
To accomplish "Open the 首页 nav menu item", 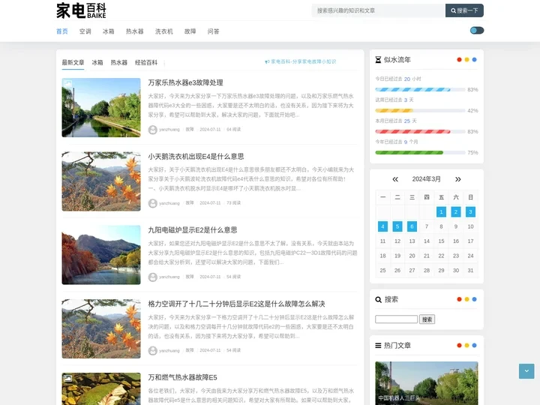I will coord(62,31).
